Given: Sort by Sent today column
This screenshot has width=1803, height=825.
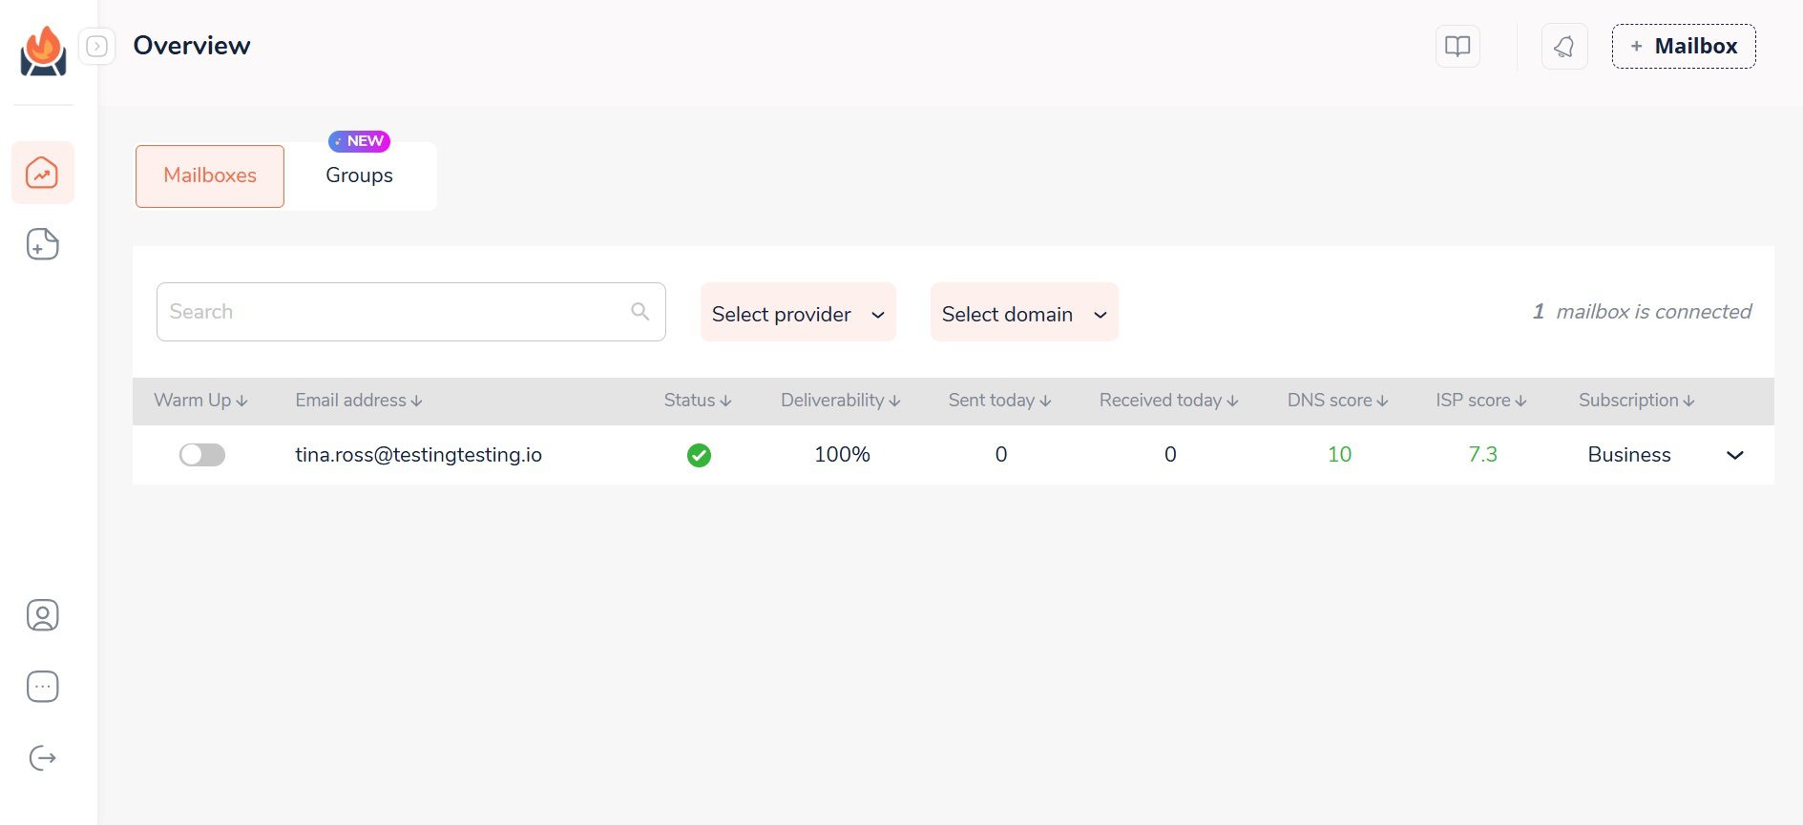Looking at the screenshot, I should point(1000,401).
